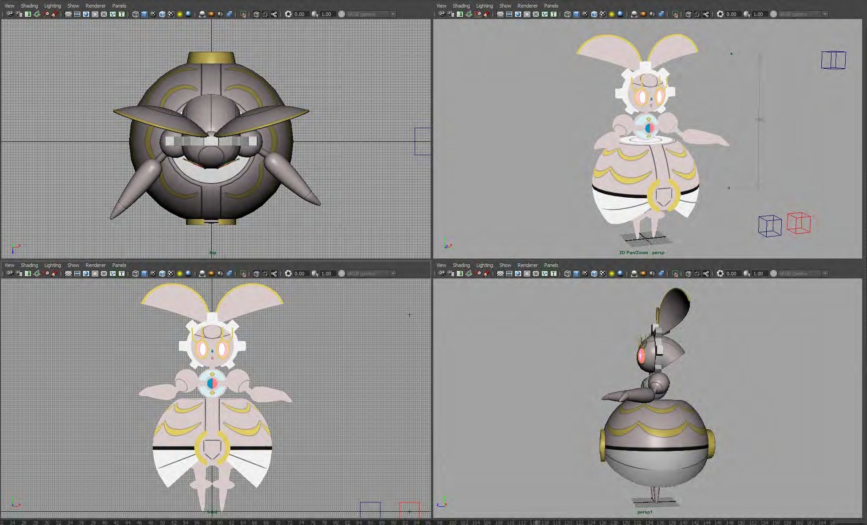Click frame 130 on the time slider
Screen dimensions: 867x525
(x=626, y=522)
